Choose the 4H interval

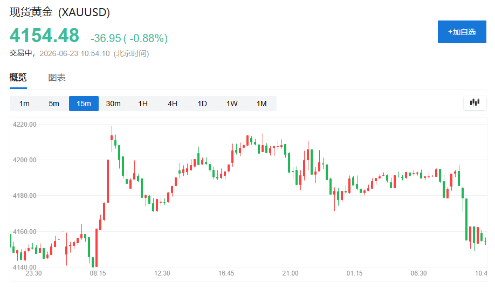click(x=173, y=104)
